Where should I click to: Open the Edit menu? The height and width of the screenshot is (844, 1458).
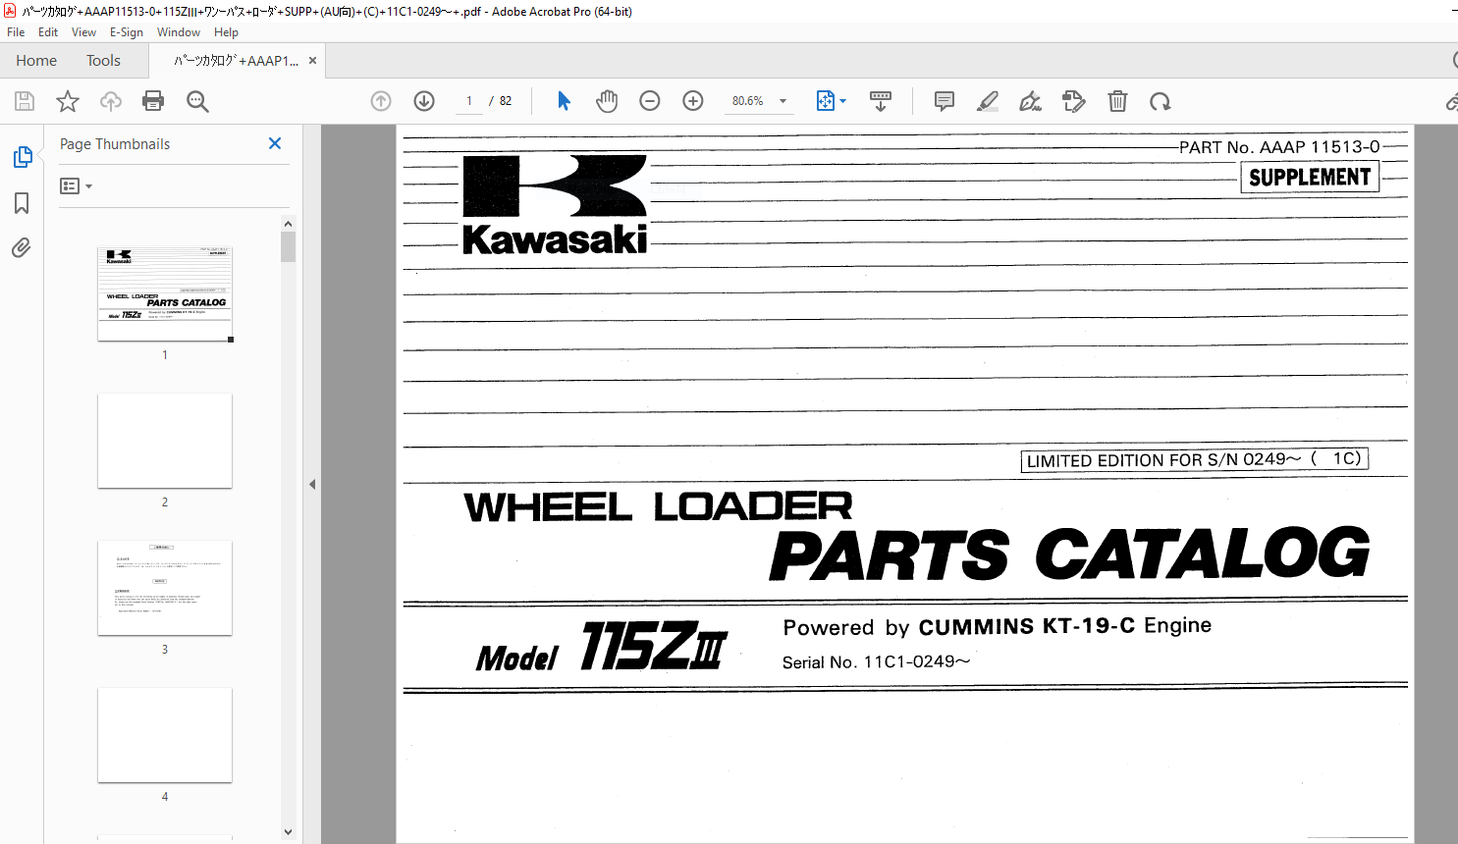[48, 32]
